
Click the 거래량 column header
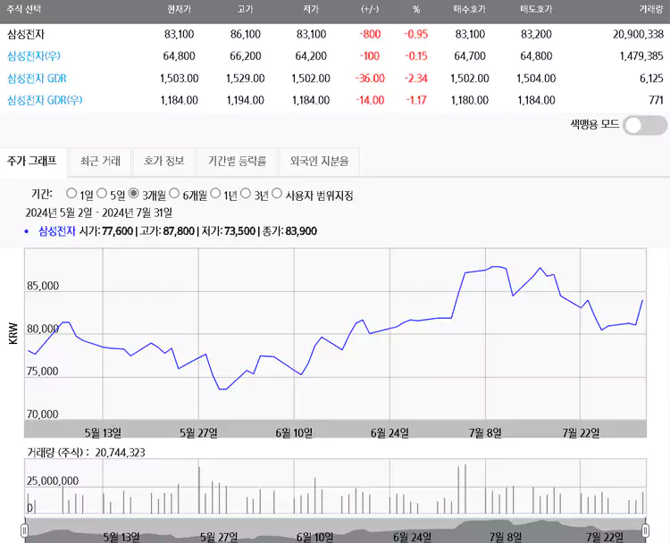pyautogui.click(x=650, y=10)
